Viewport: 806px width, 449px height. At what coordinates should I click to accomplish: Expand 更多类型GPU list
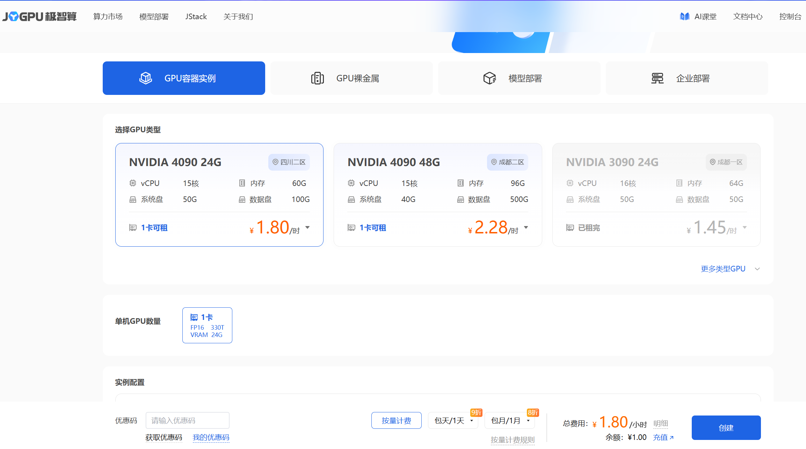pos(723,269)
